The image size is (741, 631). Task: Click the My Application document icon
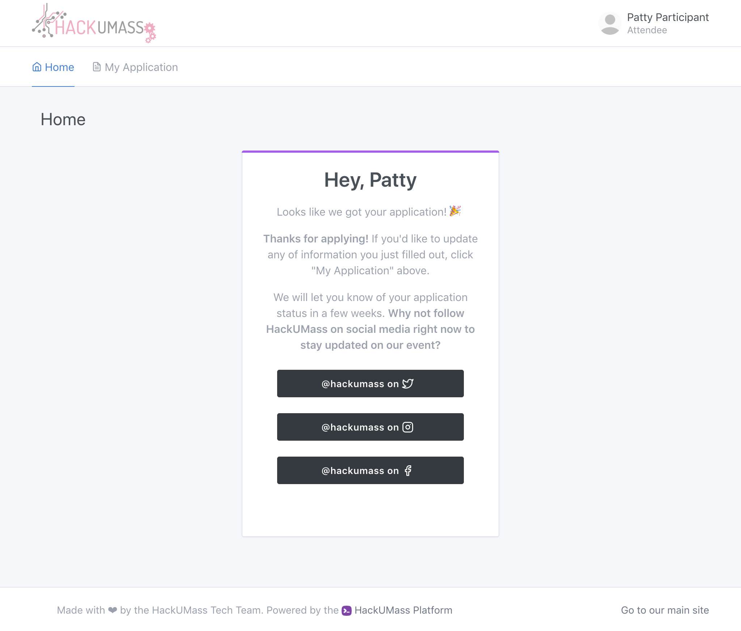97,67
